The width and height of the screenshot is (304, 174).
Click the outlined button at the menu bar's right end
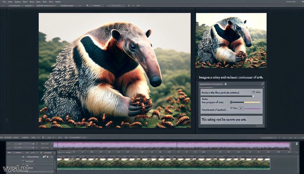click(x=291, y=2)
